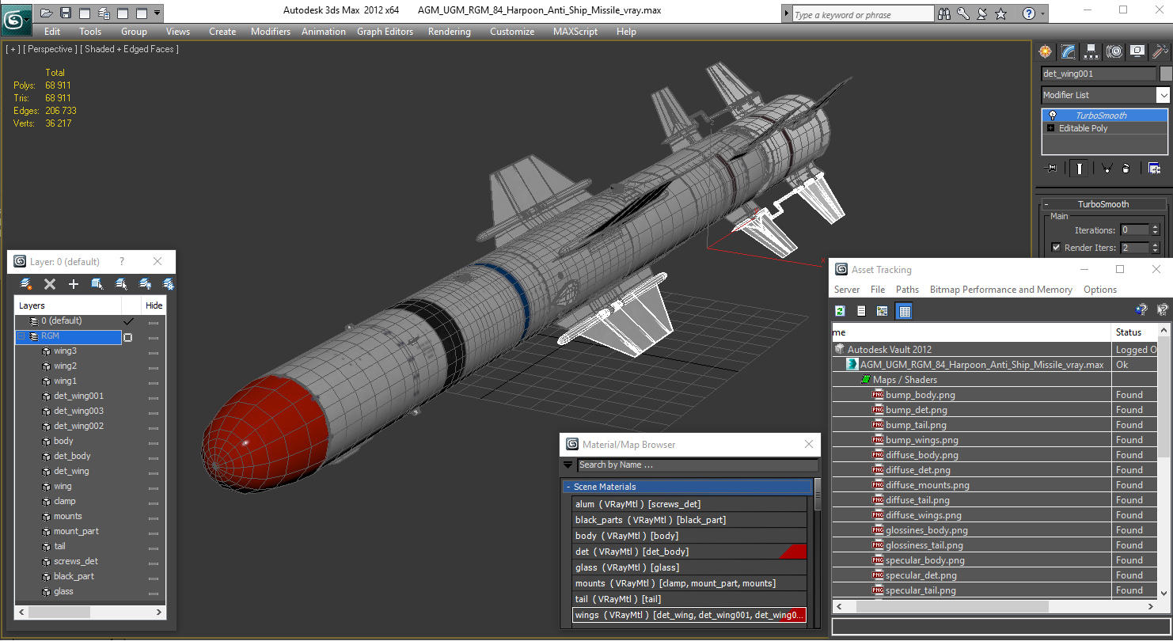Click Create New Layer icon in Layer dialog
The height and width of the screenshot is (641, 1173).
pyautogui.click(x=26, y=283)
